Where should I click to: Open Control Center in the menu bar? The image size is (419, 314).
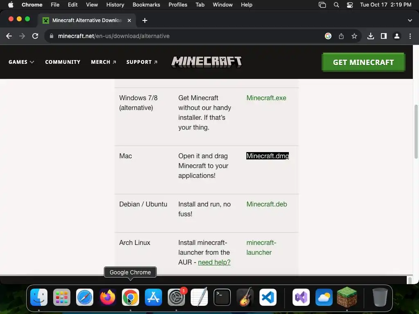click(x=350, y=5)
